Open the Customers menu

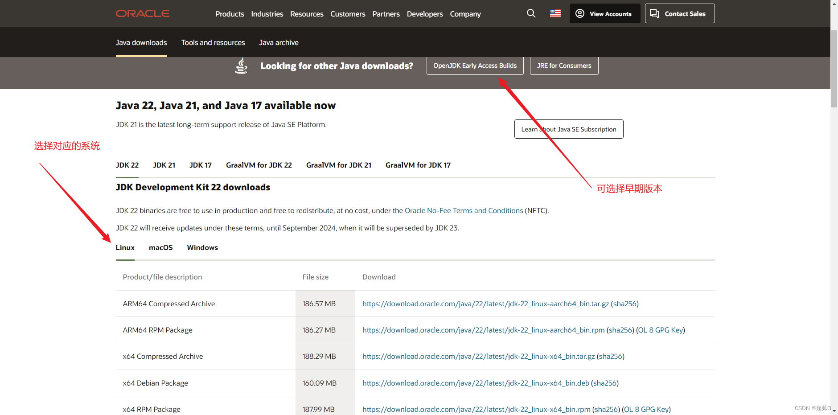pyautogui.click(x=348, y=14)
